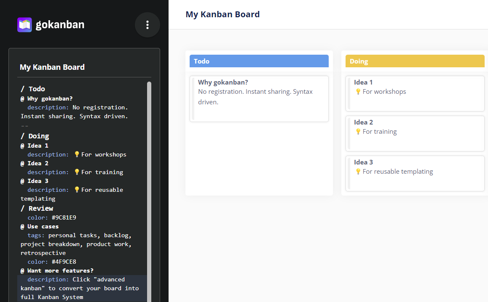This screenshot has height=302, width=488.
Task: Open the Idea 3 card
Action: (415, 173)
